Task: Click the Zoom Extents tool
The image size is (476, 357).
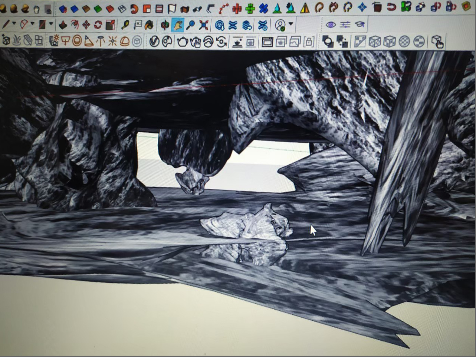Action: pyautogui.click(x=203, y=25)
